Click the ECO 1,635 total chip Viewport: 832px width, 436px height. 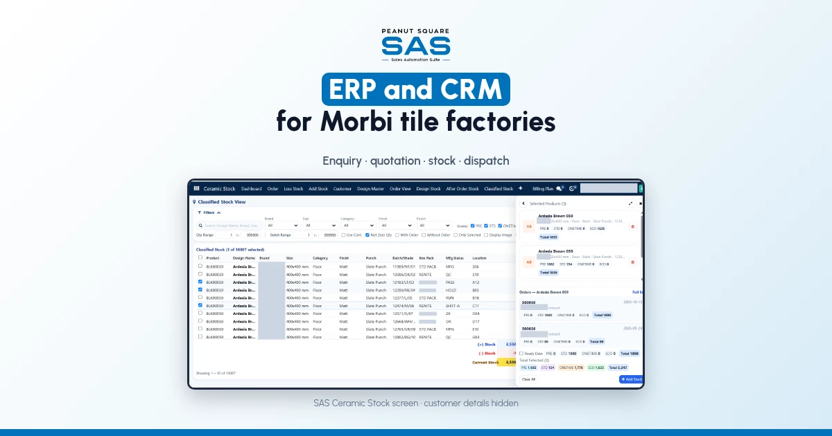pos(597,367)
